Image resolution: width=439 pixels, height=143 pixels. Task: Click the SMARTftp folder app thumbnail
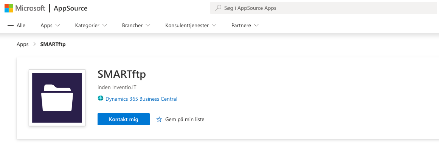click(x=57, y=98)
